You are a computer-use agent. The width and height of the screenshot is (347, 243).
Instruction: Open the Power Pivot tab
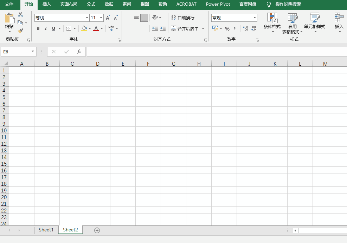tap(218, 4)
